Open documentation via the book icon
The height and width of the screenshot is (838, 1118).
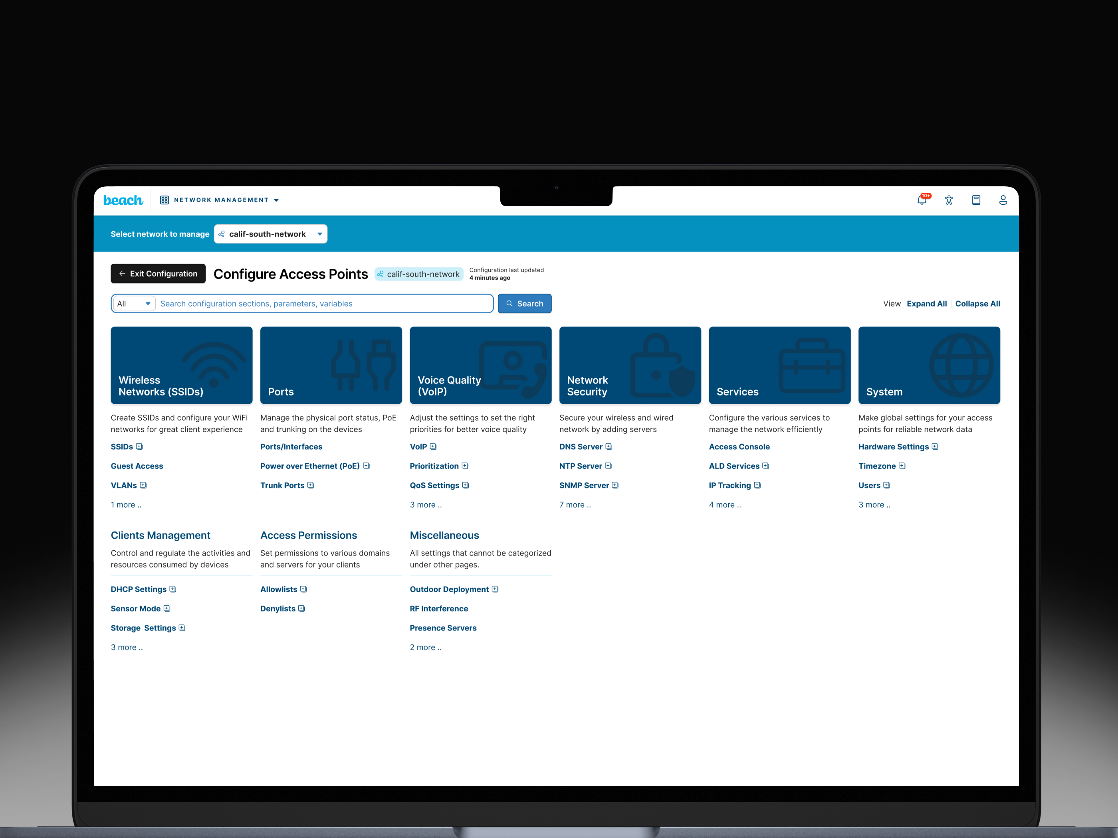[977, 200]
